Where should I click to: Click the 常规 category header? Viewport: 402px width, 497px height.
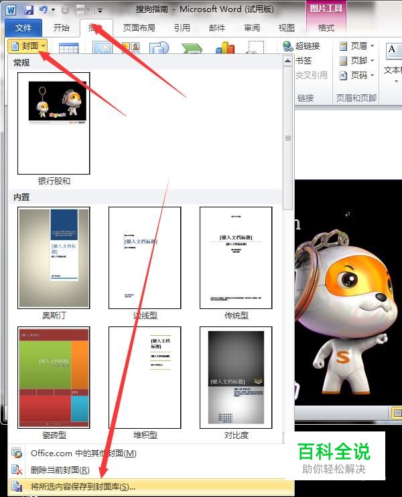[21, 63]
